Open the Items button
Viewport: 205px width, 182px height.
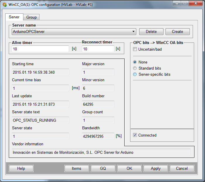coord(77,169)
